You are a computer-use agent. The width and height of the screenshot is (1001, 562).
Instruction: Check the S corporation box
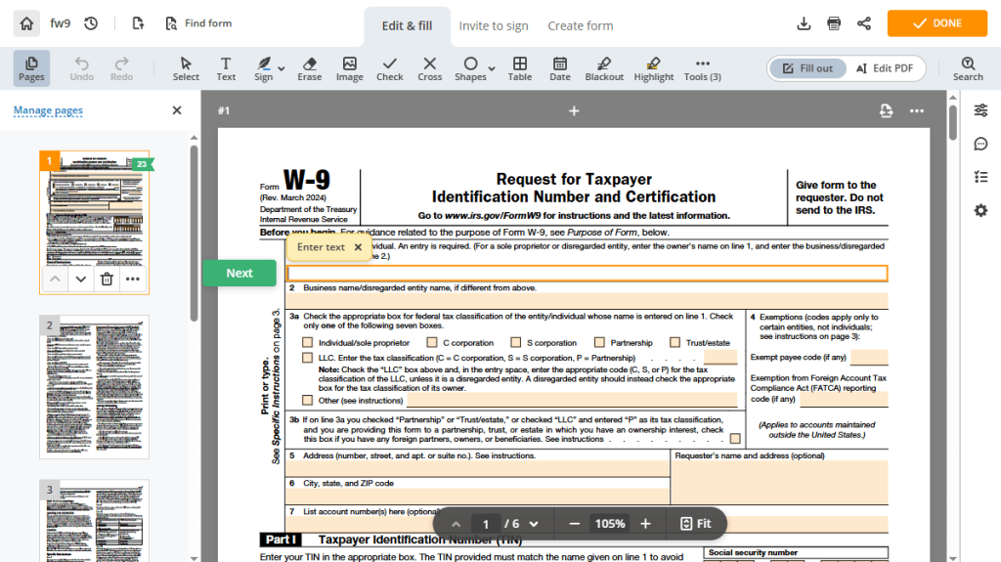pyautogui.click(x=516, y=342)
